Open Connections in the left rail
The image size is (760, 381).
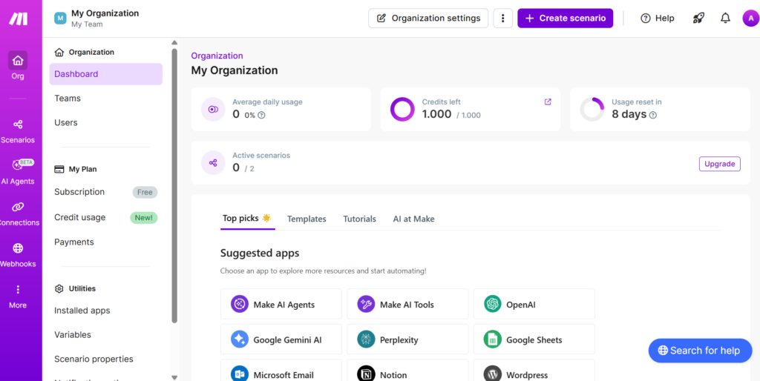point(18,214)
